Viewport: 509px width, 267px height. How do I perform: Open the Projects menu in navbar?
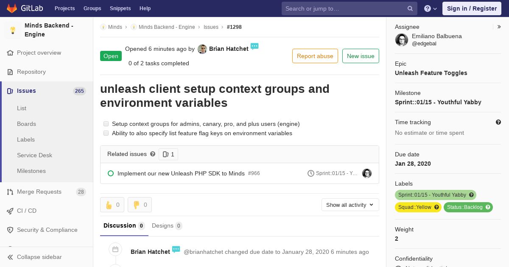pyautogui.click(x=65, y=8)
